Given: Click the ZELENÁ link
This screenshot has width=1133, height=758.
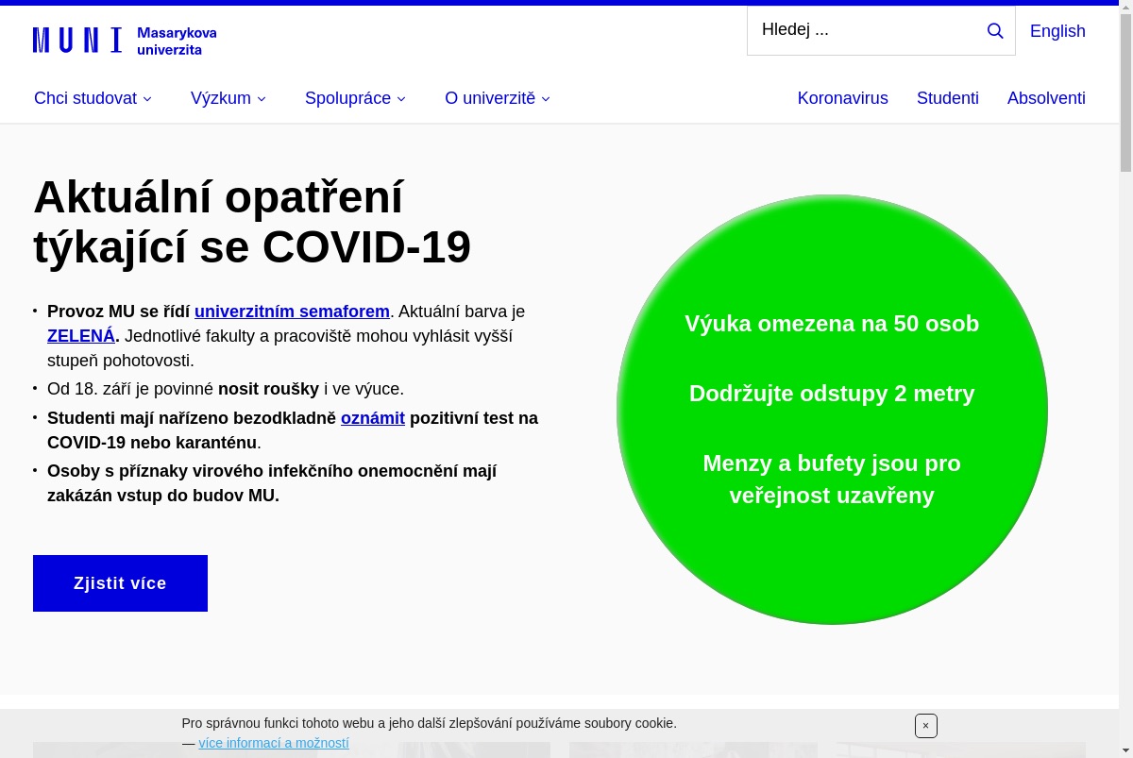Looking at the screenshot, I should click(81, 336).
